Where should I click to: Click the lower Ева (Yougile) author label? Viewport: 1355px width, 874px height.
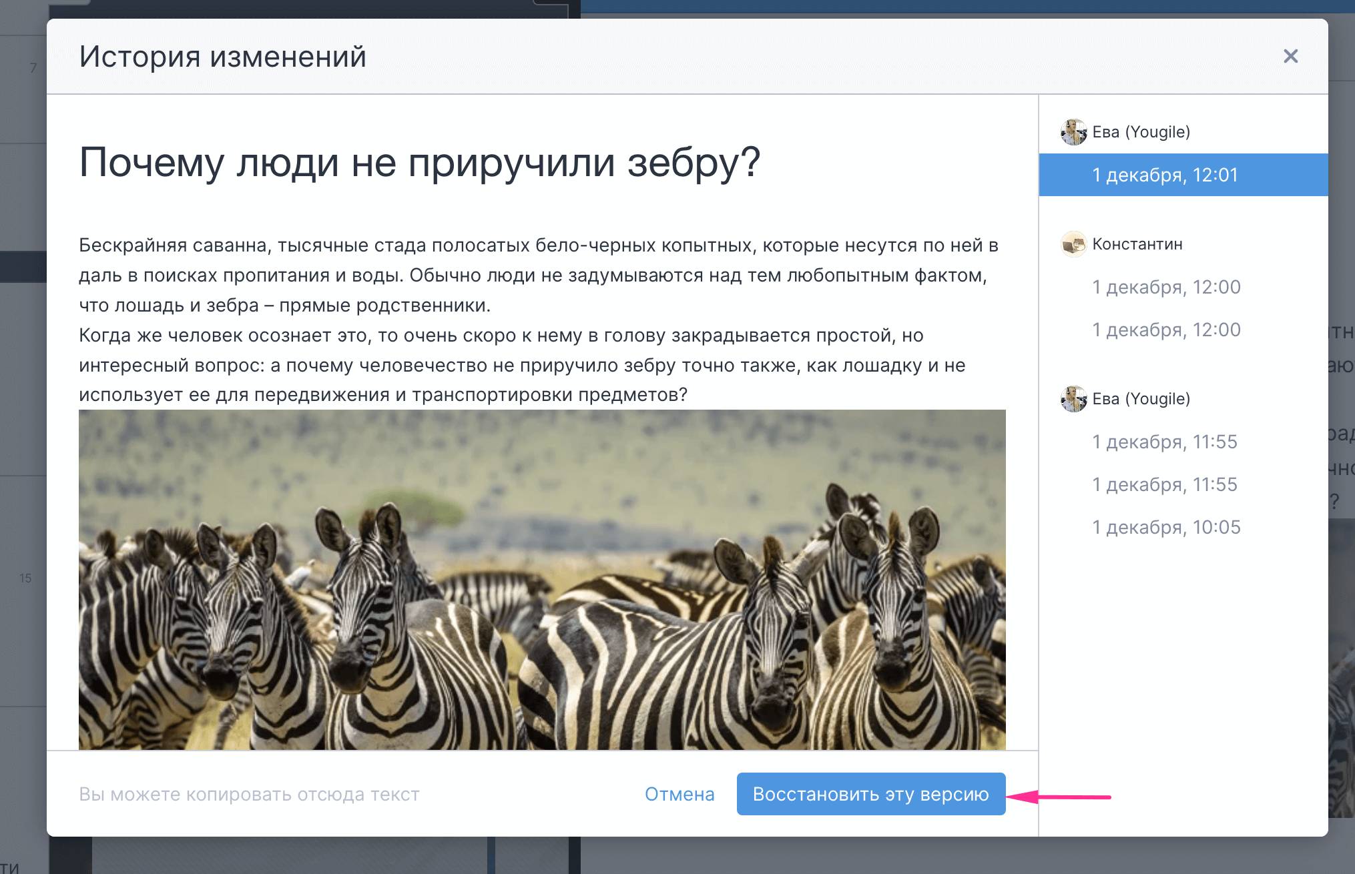1141,399
